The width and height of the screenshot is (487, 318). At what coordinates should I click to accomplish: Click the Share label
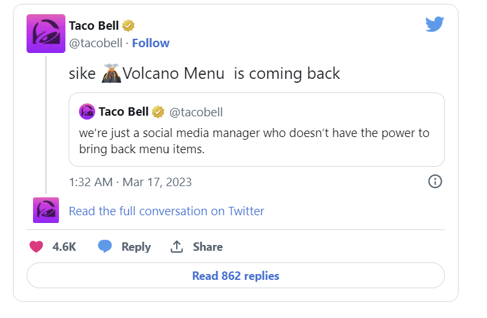[207, 246]
